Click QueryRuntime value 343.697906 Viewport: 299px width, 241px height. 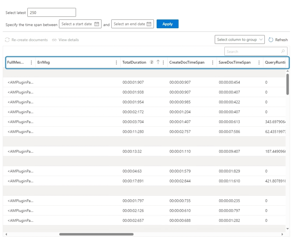275,122
